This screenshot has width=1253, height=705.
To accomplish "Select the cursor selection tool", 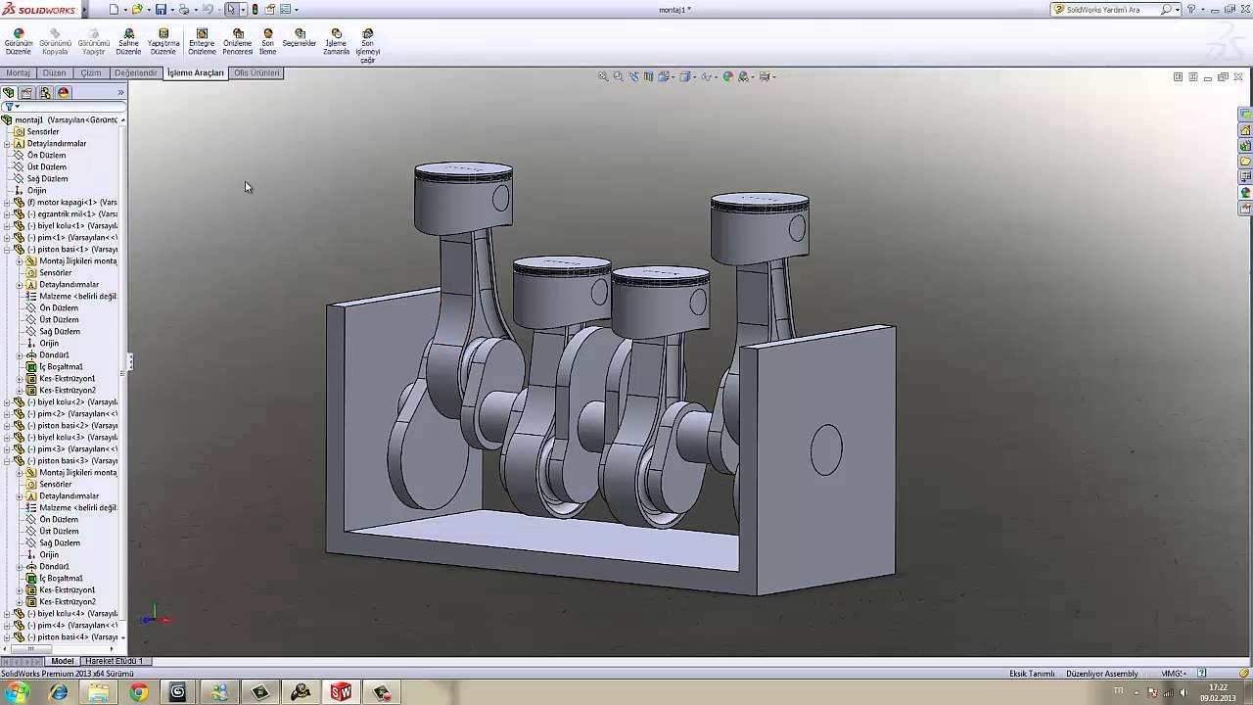I will coord(231,9).
